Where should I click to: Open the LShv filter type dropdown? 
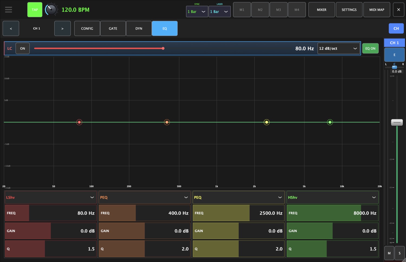51,197
